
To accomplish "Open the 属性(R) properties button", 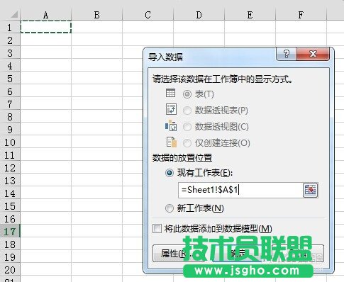I will click(x=179, y=254).
